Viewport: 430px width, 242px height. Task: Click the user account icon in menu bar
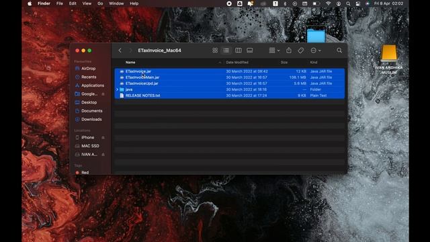[339, 3]
